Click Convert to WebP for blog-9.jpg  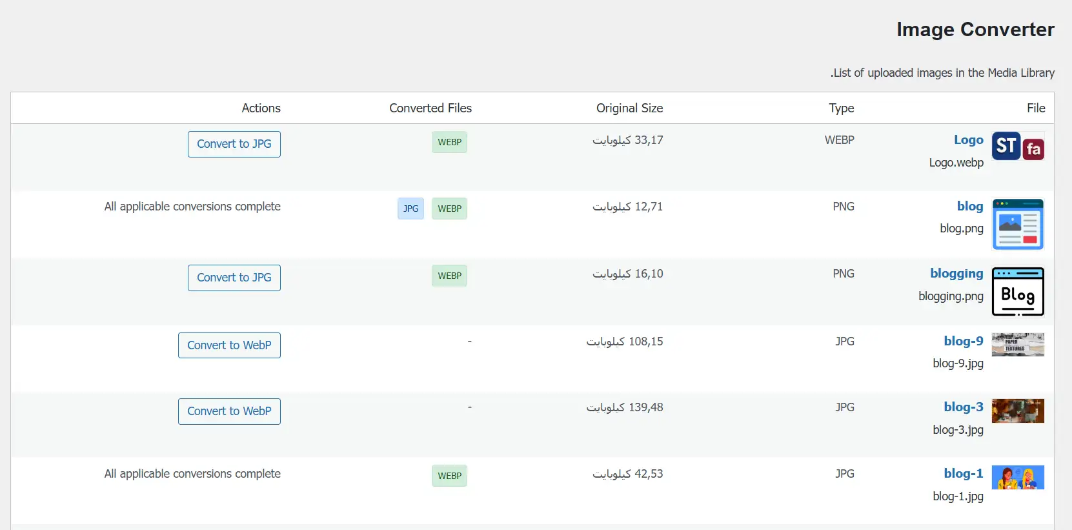(x=229, y=345)
